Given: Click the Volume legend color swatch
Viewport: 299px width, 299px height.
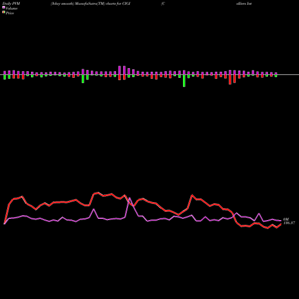Looking at the screenshot, I should pyautogui.click(x=4, y=7).
